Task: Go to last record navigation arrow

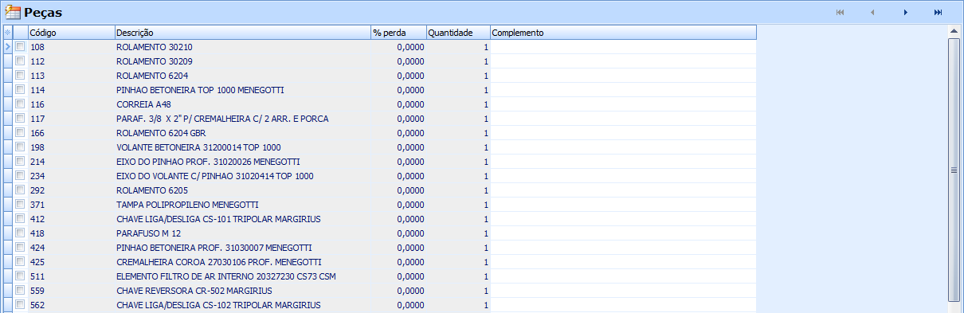Action: pyautogui.click(x=939, y=12)
